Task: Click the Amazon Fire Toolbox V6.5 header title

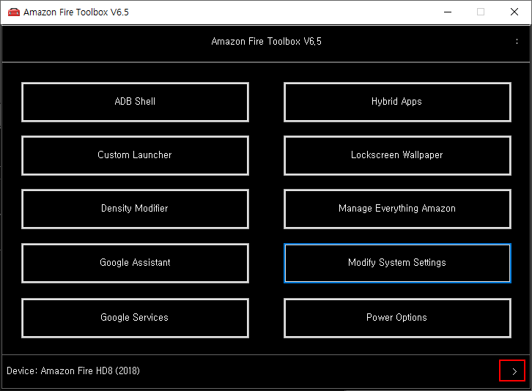Action: click(x=266, y=42)
